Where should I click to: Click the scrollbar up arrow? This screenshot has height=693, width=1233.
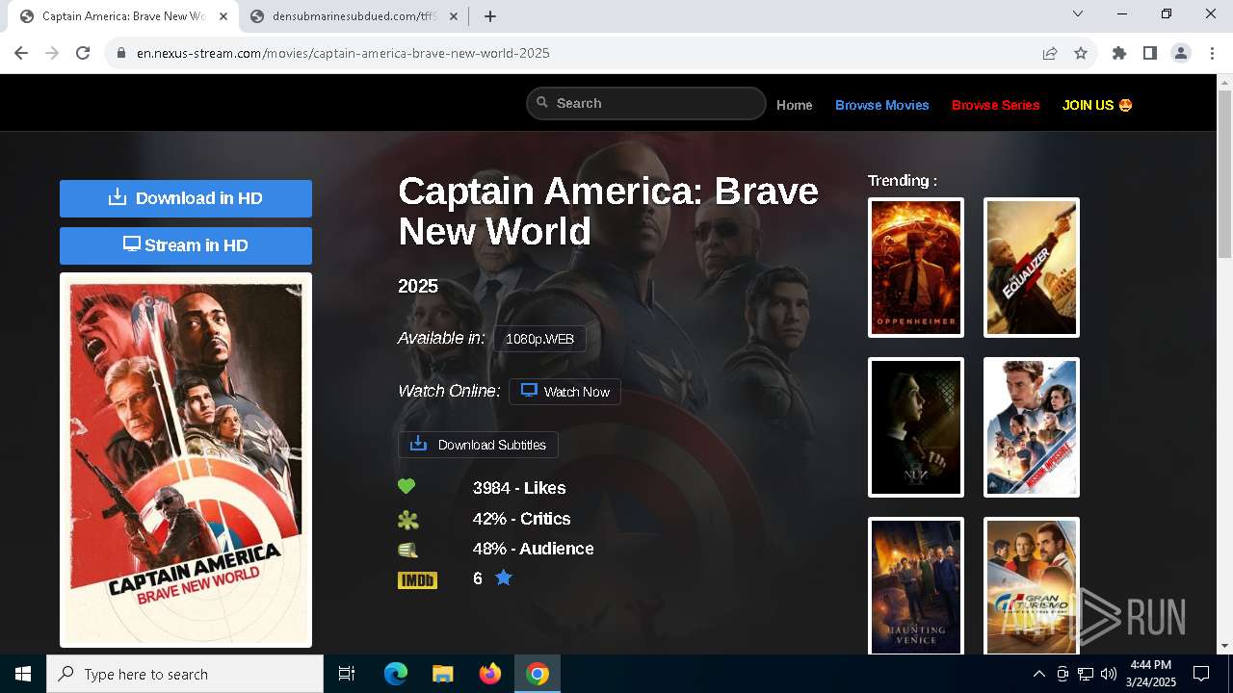[x=1225, y=82]
